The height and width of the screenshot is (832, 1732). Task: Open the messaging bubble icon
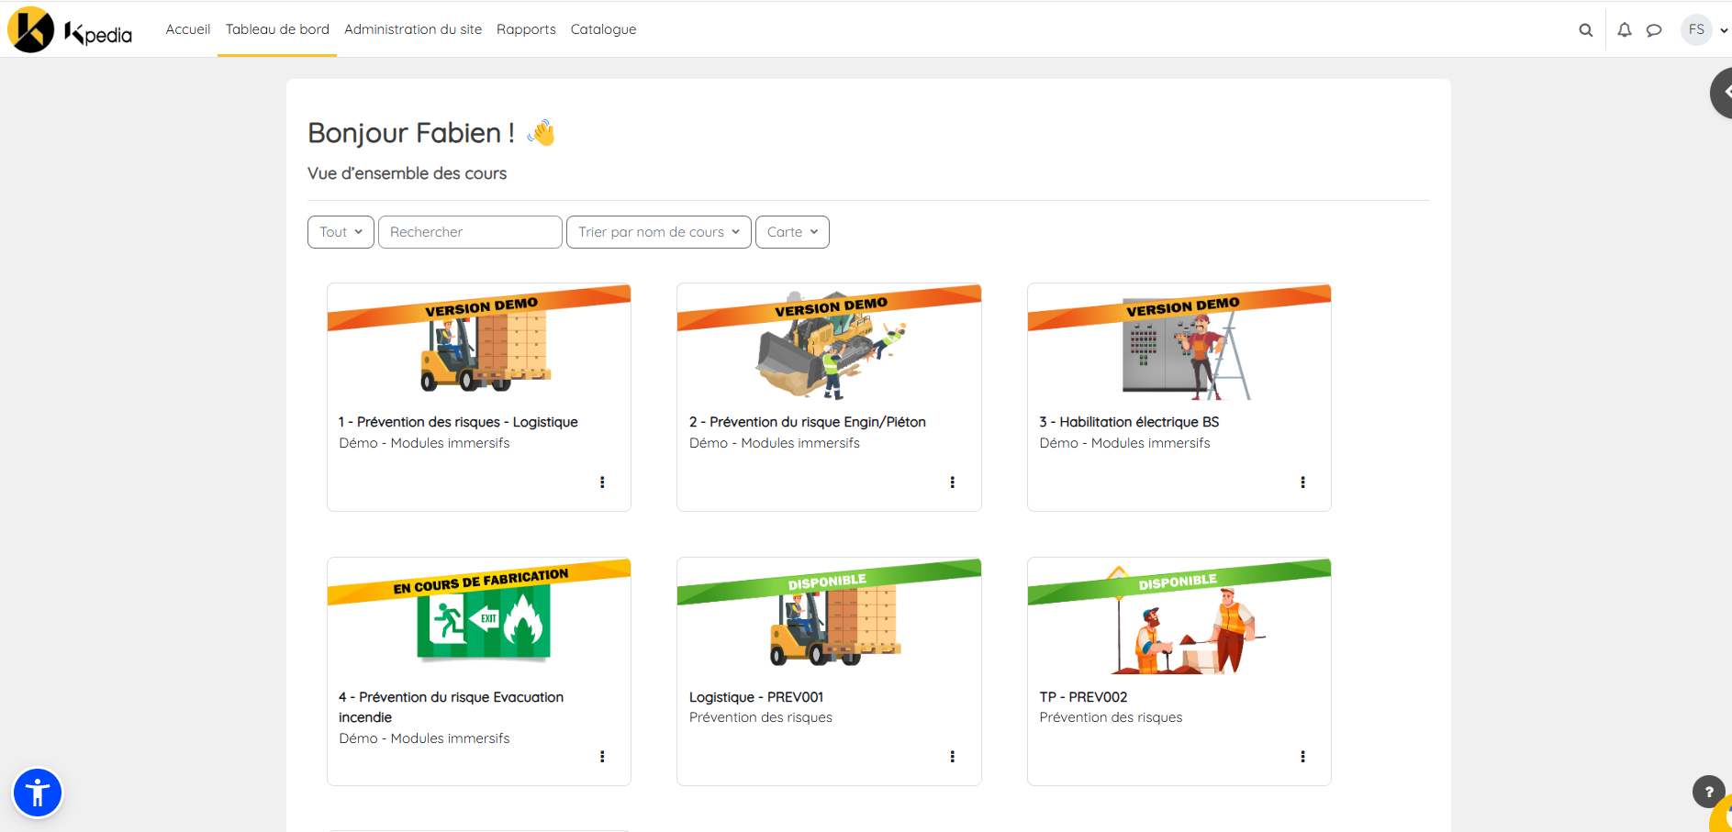pyautogui.click(x=1654, y=29)
